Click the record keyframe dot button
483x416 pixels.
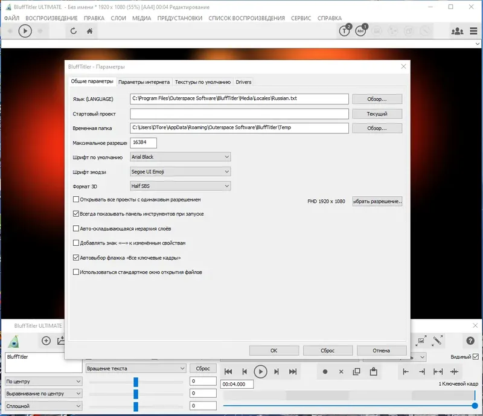click(325, 372)
